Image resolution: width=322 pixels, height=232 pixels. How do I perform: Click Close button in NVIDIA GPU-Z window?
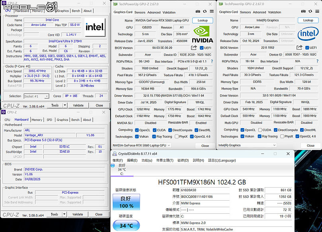point(205,146)
